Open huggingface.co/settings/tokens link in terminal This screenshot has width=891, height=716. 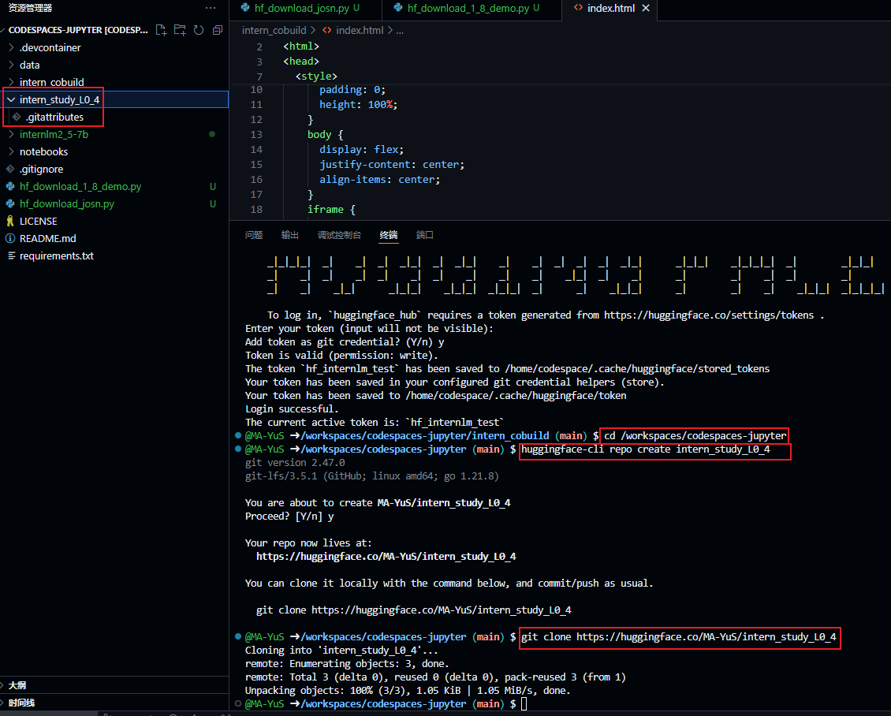point(709,315)
